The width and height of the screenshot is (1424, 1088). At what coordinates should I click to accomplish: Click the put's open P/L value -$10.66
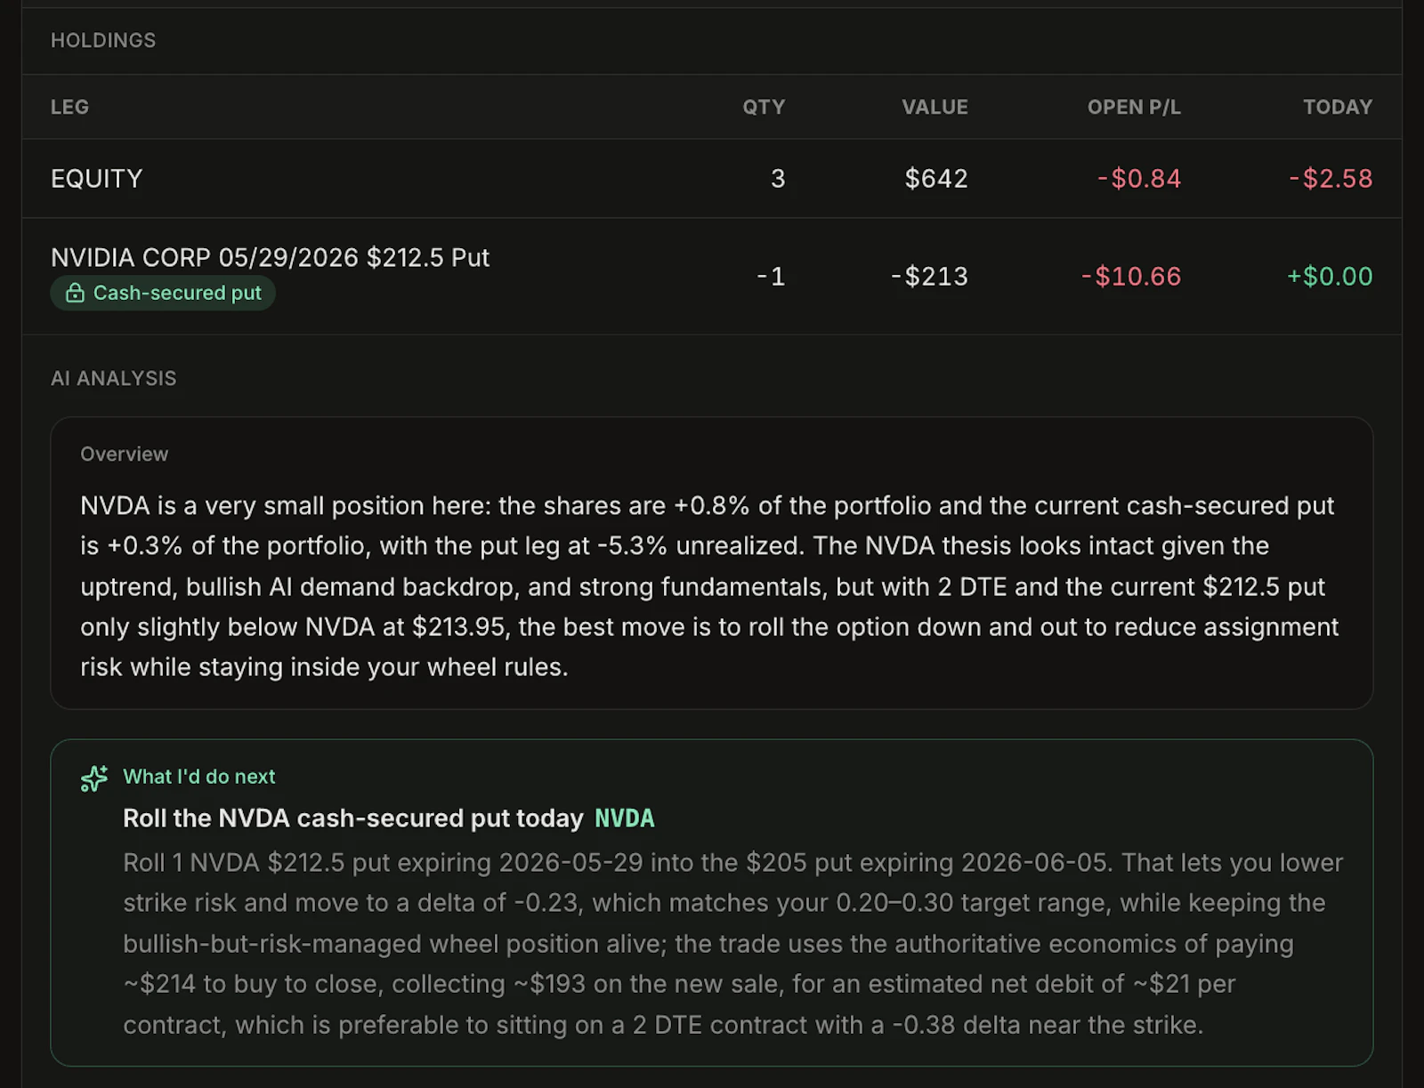click(1130, 276)
